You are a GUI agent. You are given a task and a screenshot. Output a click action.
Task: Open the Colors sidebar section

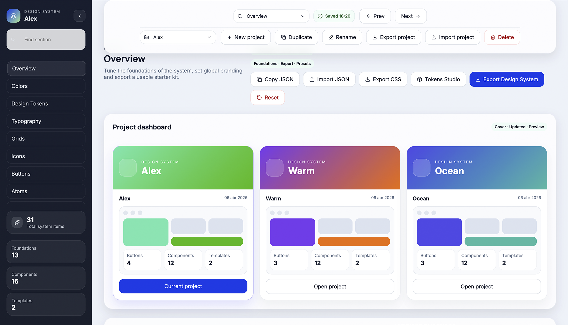46,86
